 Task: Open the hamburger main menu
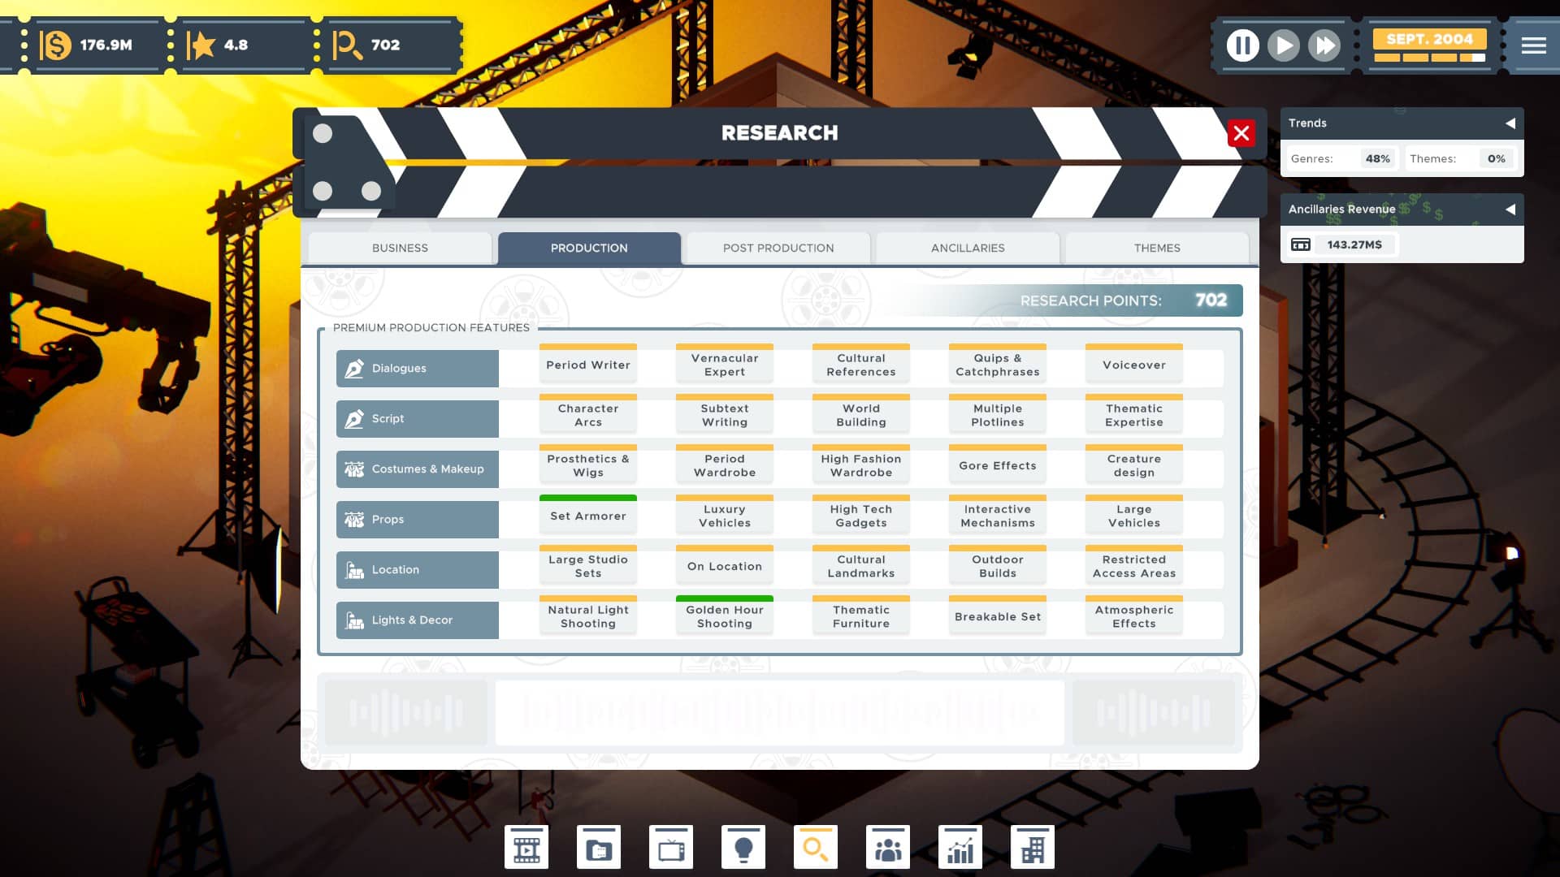pos(1534,45)
